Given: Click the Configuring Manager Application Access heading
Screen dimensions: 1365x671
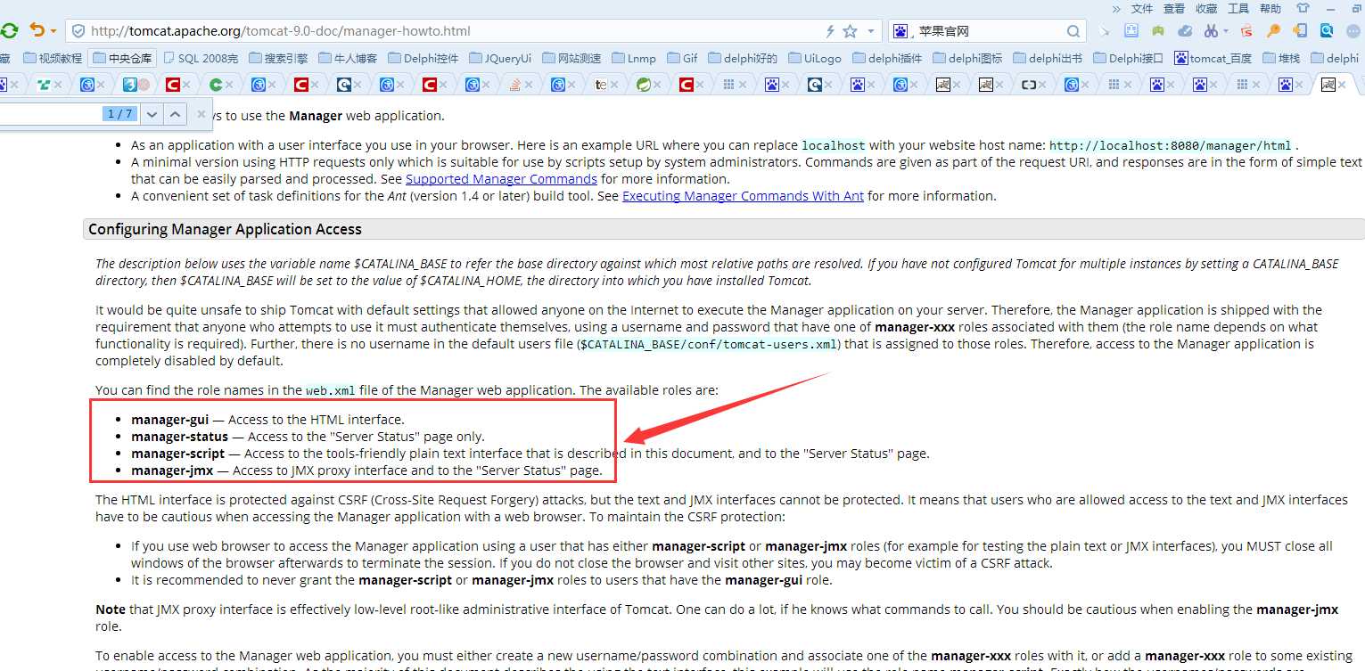Looking at the screenshot, I should 225,229.
